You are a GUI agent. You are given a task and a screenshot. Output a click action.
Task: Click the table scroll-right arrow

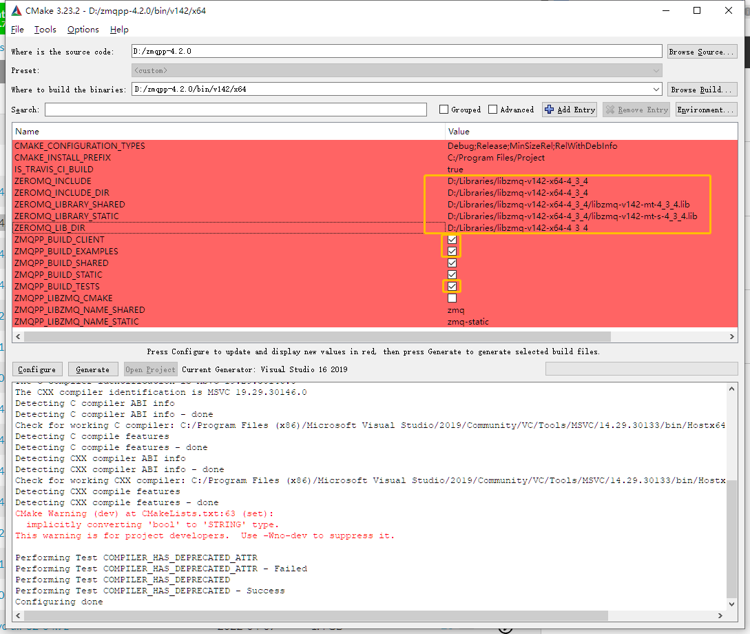pos(732,336)
